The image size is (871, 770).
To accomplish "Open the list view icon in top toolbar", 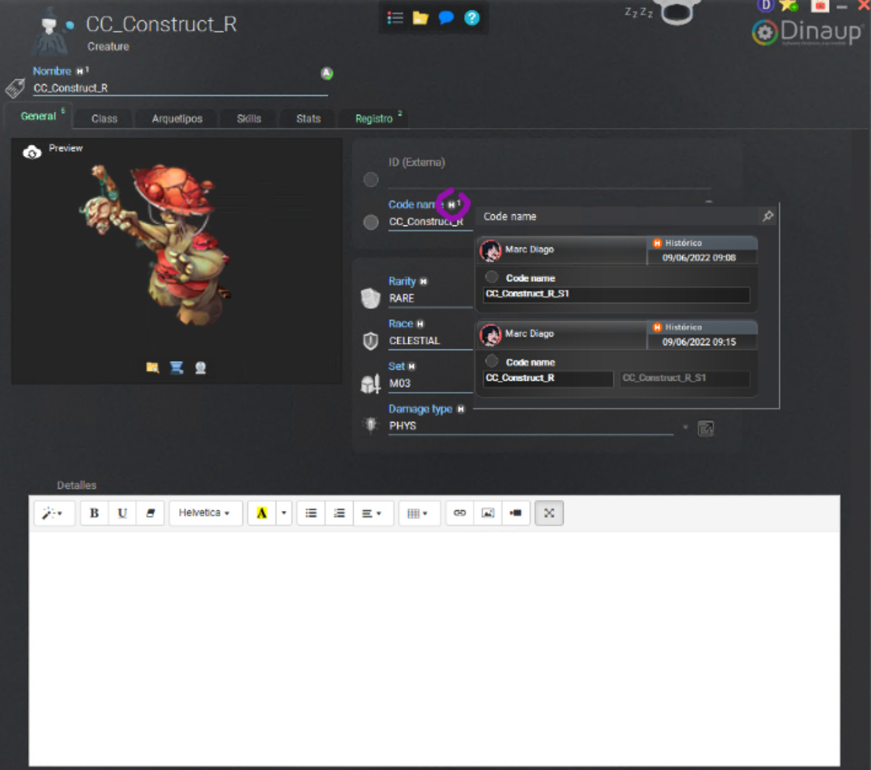I will click(x=395, y=18).
